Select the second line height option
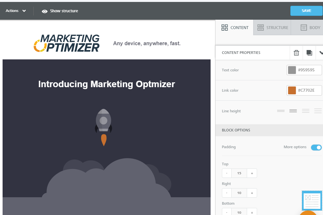This screenshot has height=215, width=323. click(293, 111)
